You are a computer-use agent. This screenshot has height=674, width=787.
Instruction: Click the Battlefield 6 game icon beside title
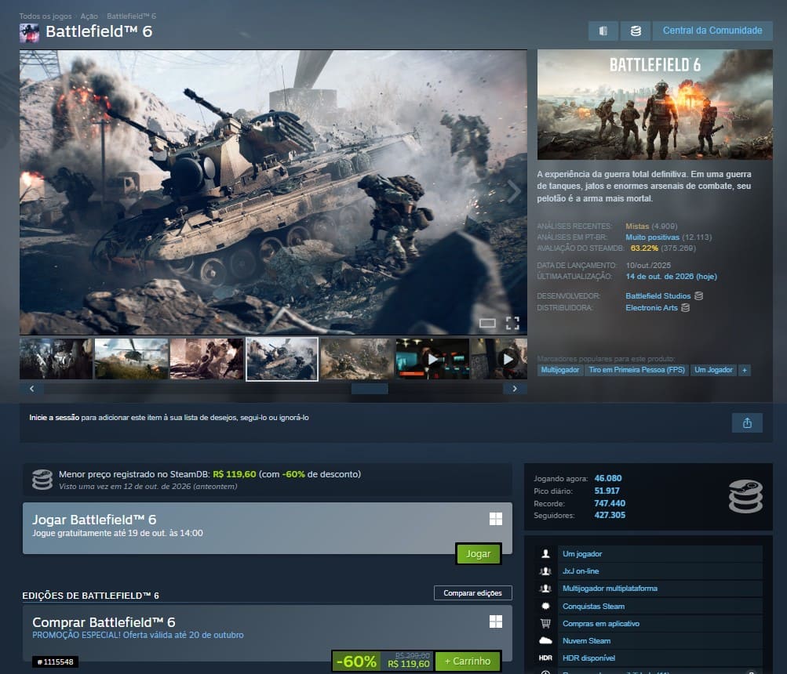tap(29, 33)
